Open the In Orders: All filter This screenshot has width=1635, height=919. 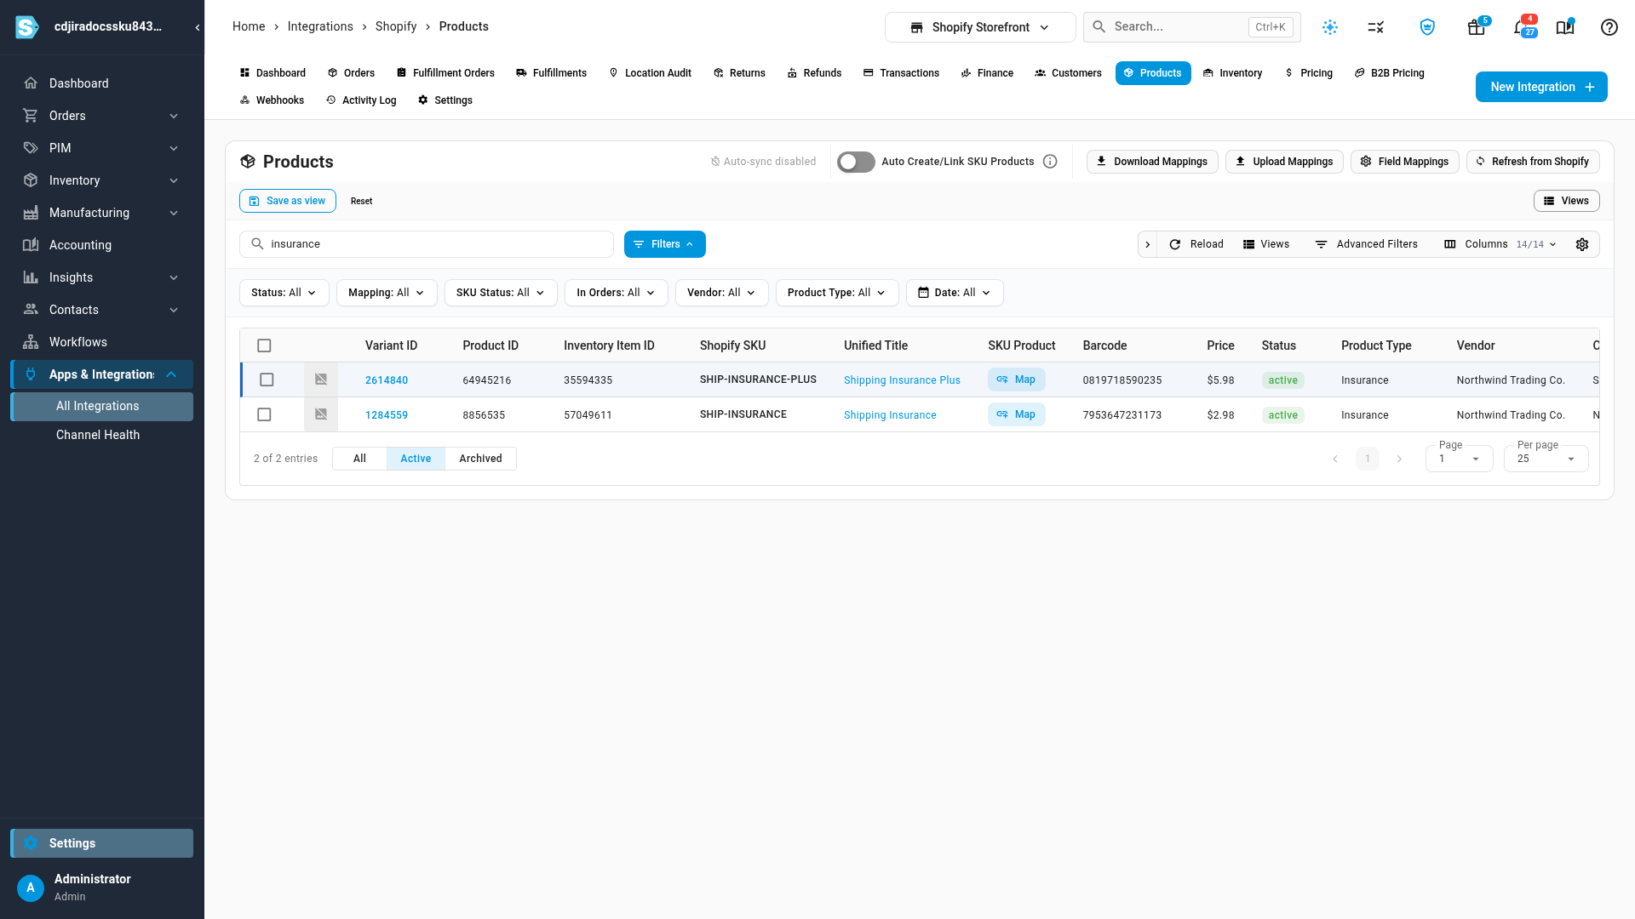616,293
